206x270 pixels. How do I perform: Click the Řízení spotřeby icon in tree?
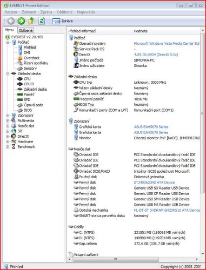tap(20, 63)
